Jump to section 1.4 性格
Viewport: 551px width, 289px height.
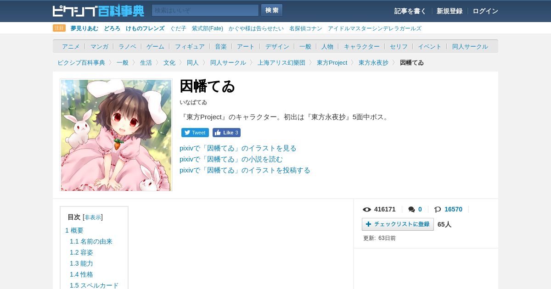(x=81, y=274)
